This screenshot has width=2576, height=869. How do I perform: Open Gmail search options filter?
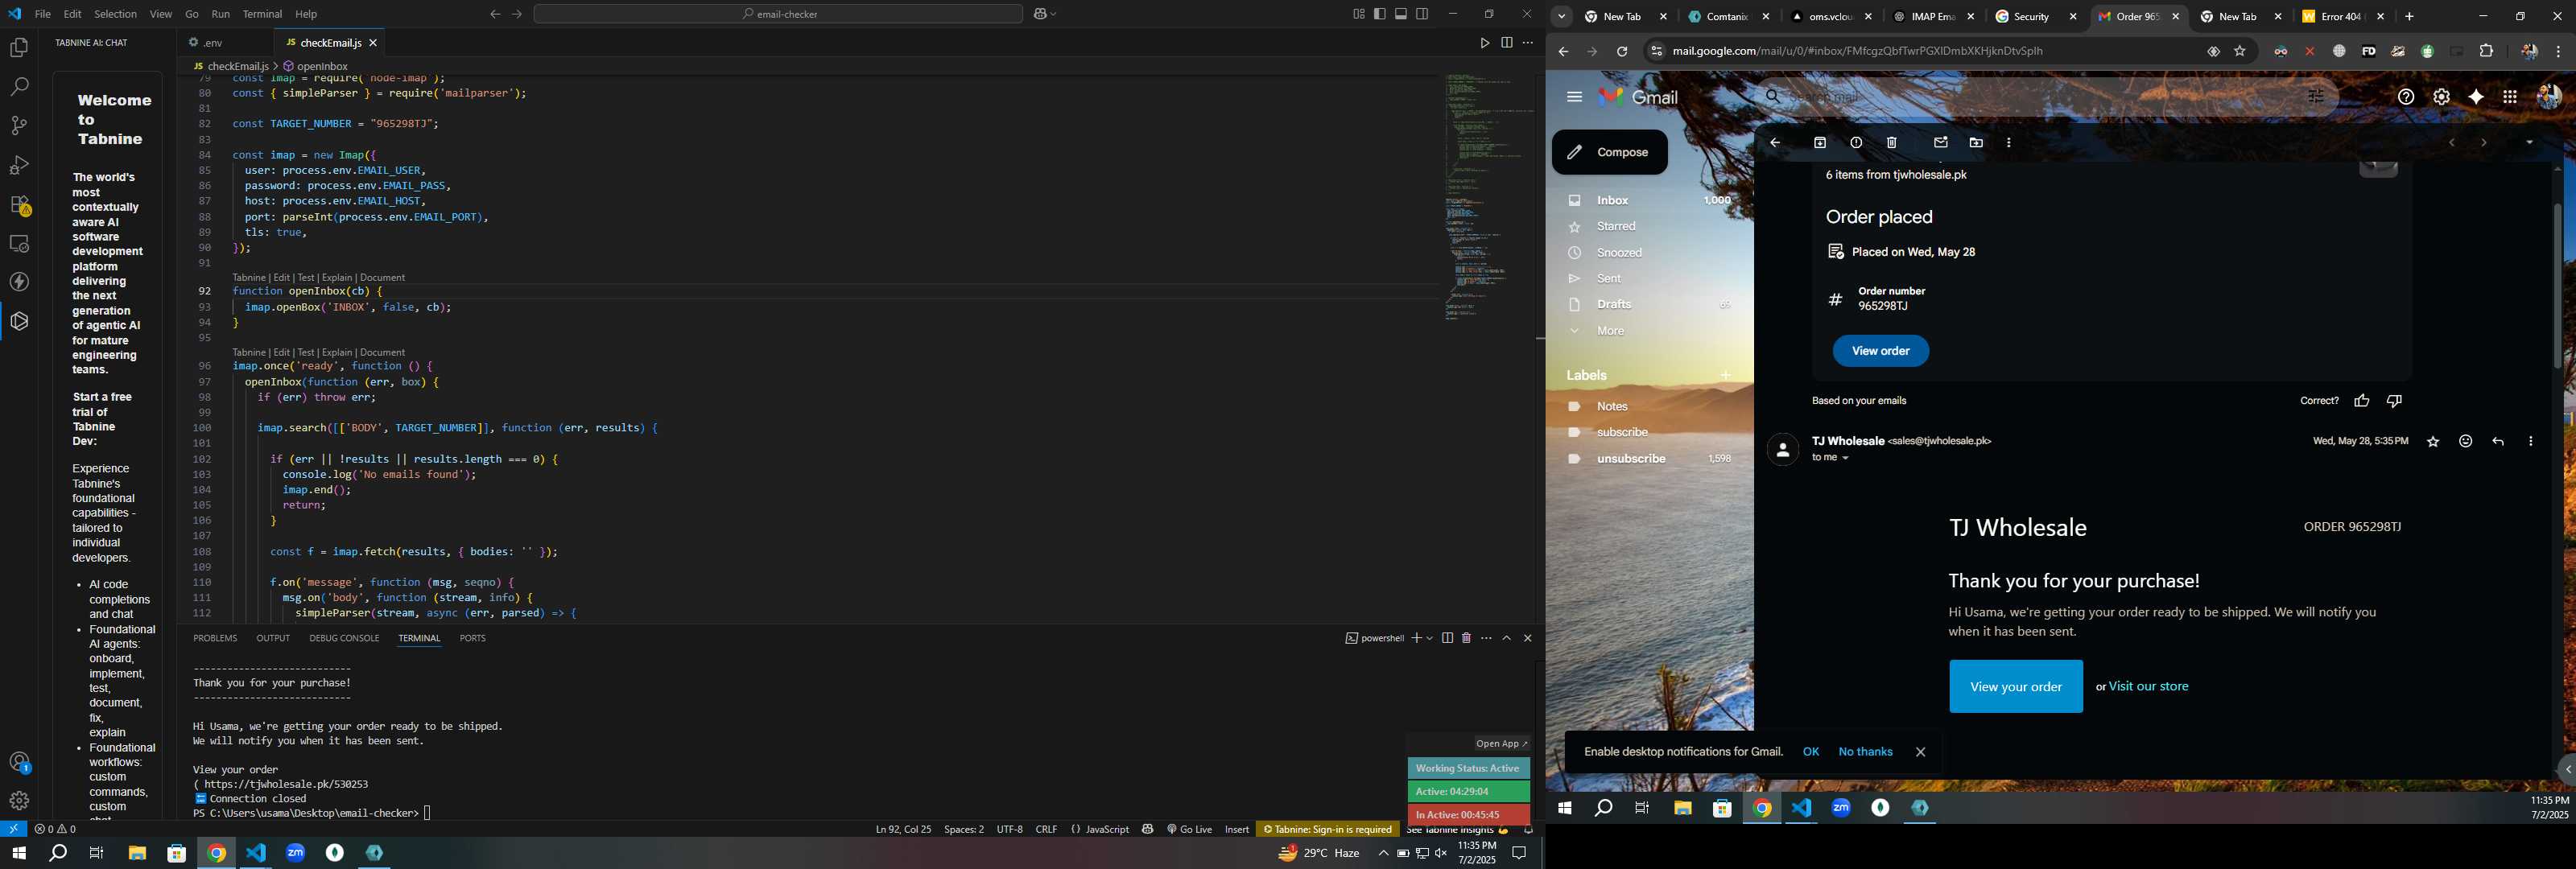[x=2316, y=97]
